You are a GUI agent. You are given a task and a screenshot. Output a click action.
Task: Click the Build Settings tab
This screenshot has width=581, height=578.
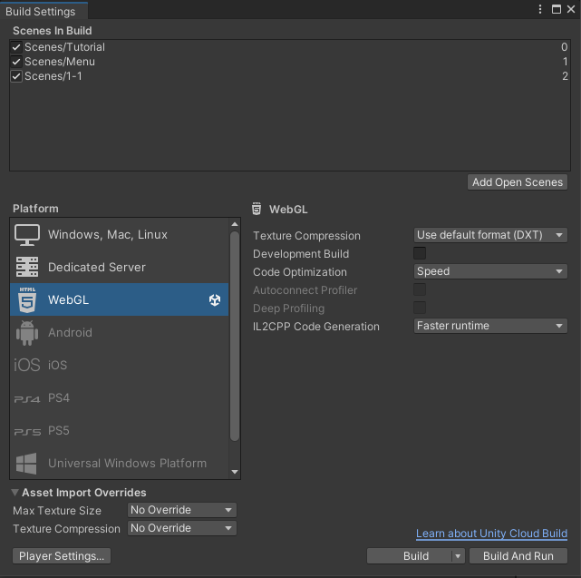[x=41, y=12]
